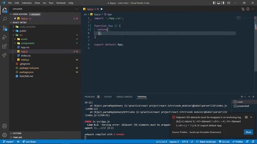Open the terminal launch profile dropdown
Viewport: 257px width, 144px height.
[x=245, y=97]
